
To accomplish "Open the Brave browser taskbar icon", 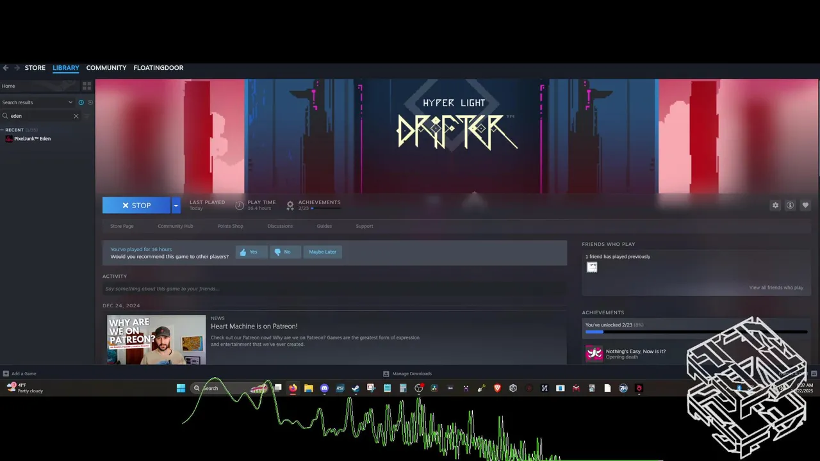I will 497,388.
